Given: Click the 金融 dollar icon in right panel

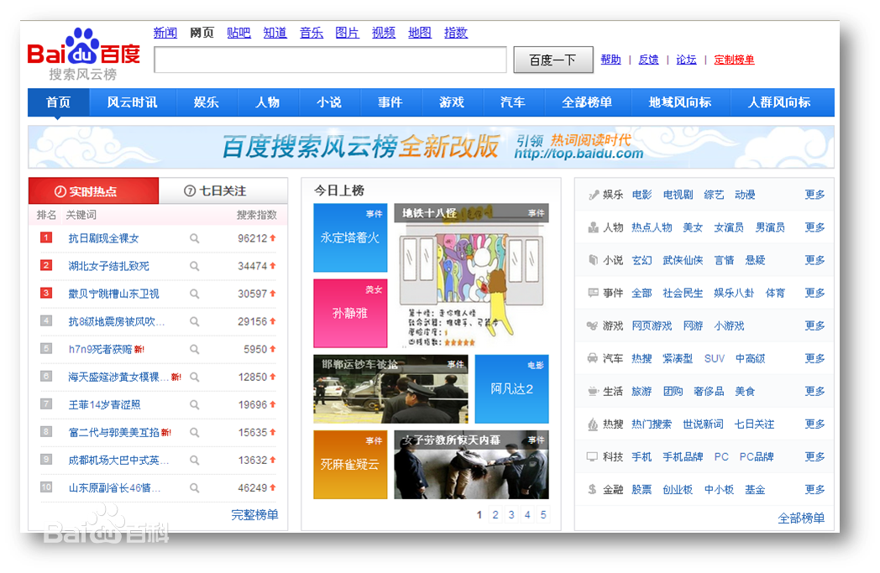Looking at the screenshot, I should coord(593,489).
